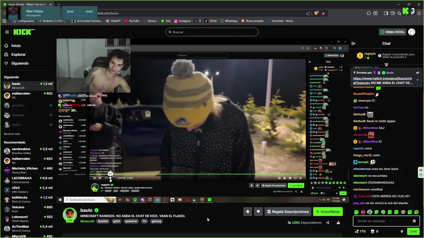424x238 pixels.
Task: Open the Disney+ bookmark
Action: pyautogui.click(x=150, y=21)
